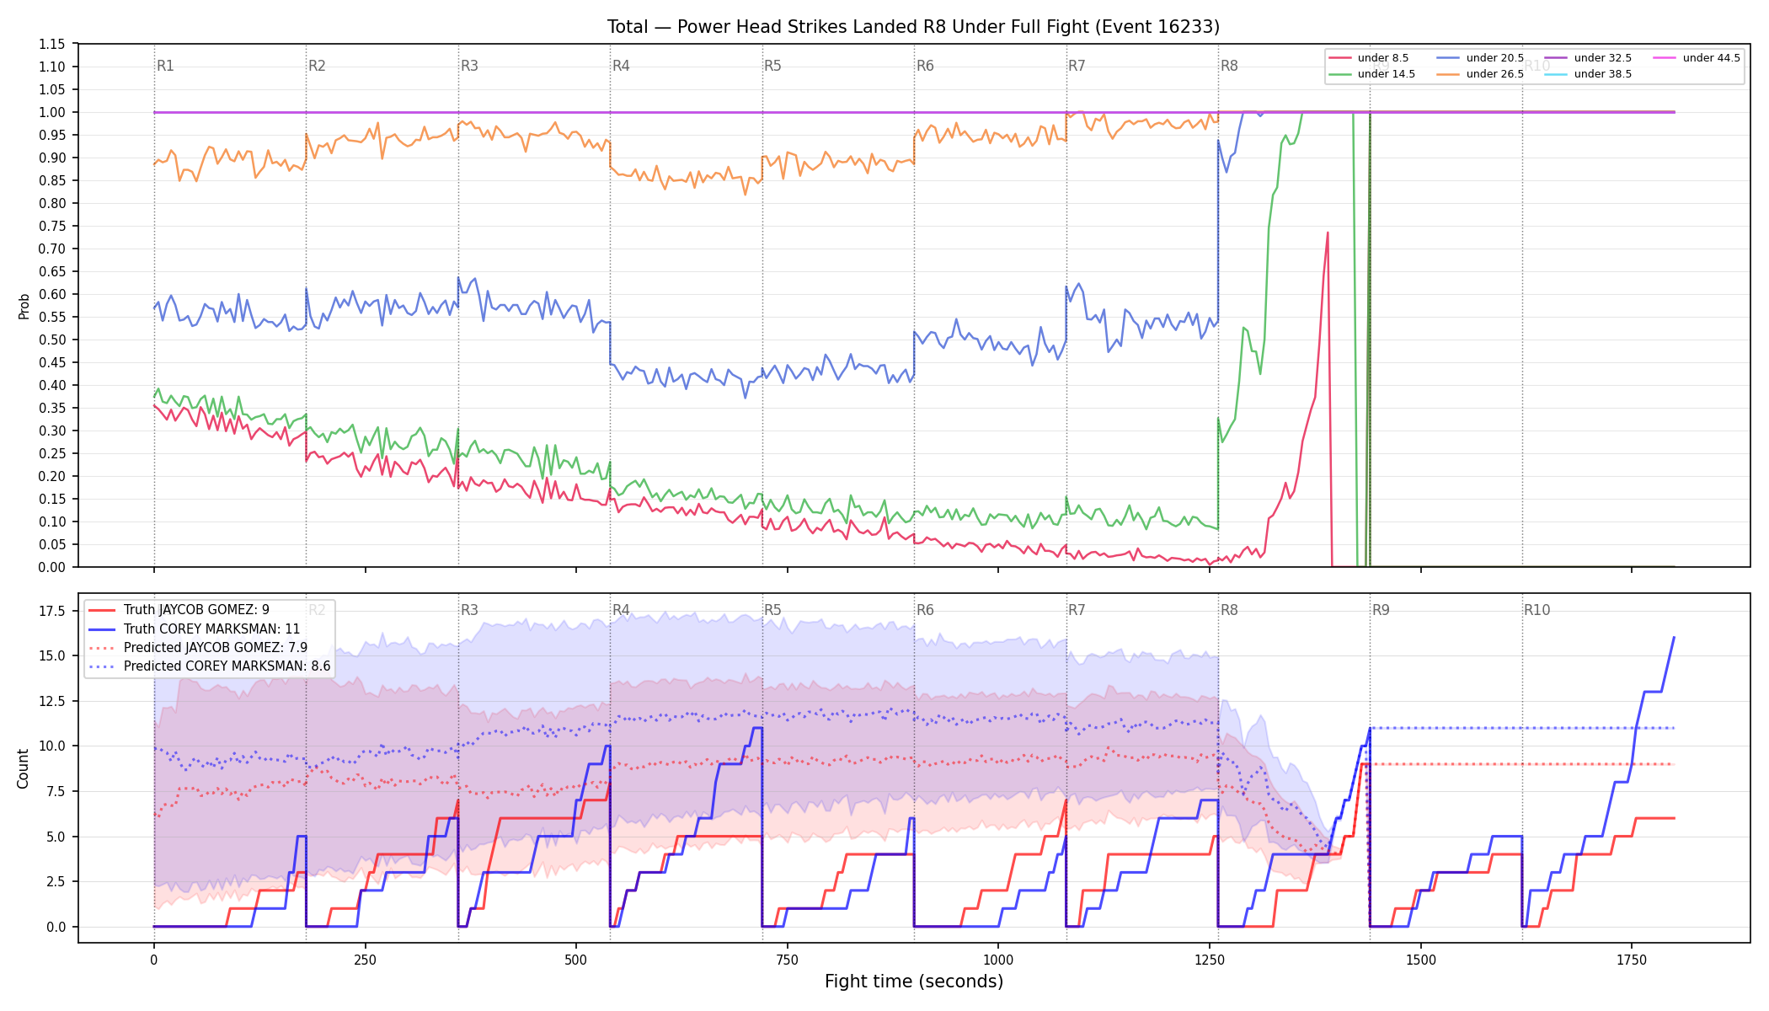The height and width of the screenshot is (1011, 1769).
Task: Click the 1.15 tick on the Prob axis
Action: tap(52, 44)
